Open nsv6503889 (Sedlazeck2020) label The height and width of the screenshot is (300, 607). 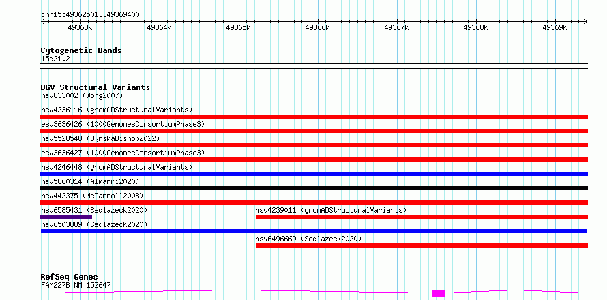(94, 224)
